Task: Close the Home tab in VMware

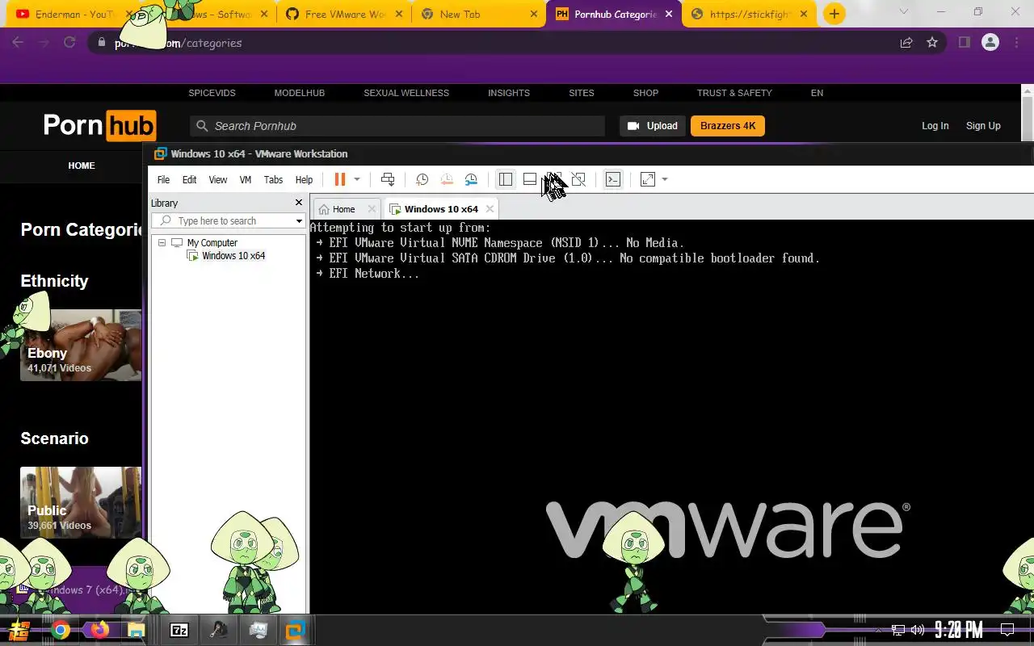Action: point(372,209)
